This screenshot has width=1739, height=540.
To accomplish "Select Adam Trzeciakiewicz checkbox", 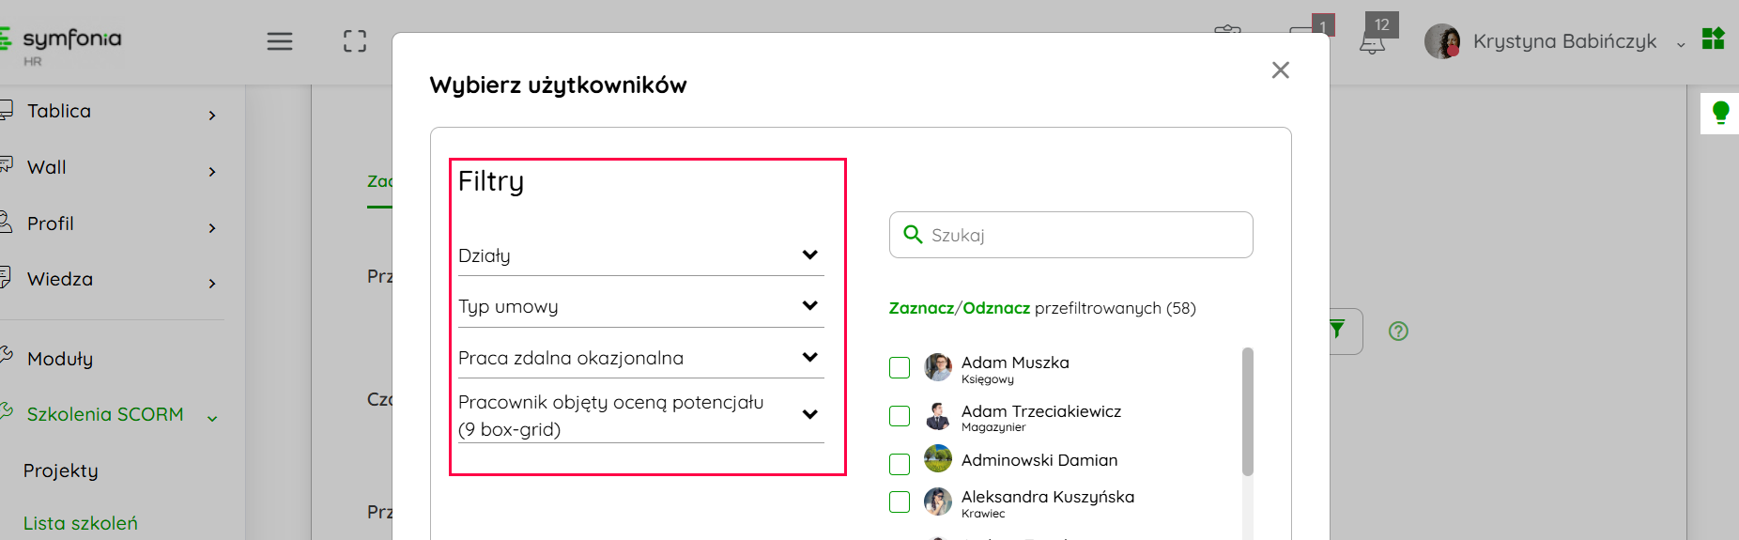I will coord(900,416).
